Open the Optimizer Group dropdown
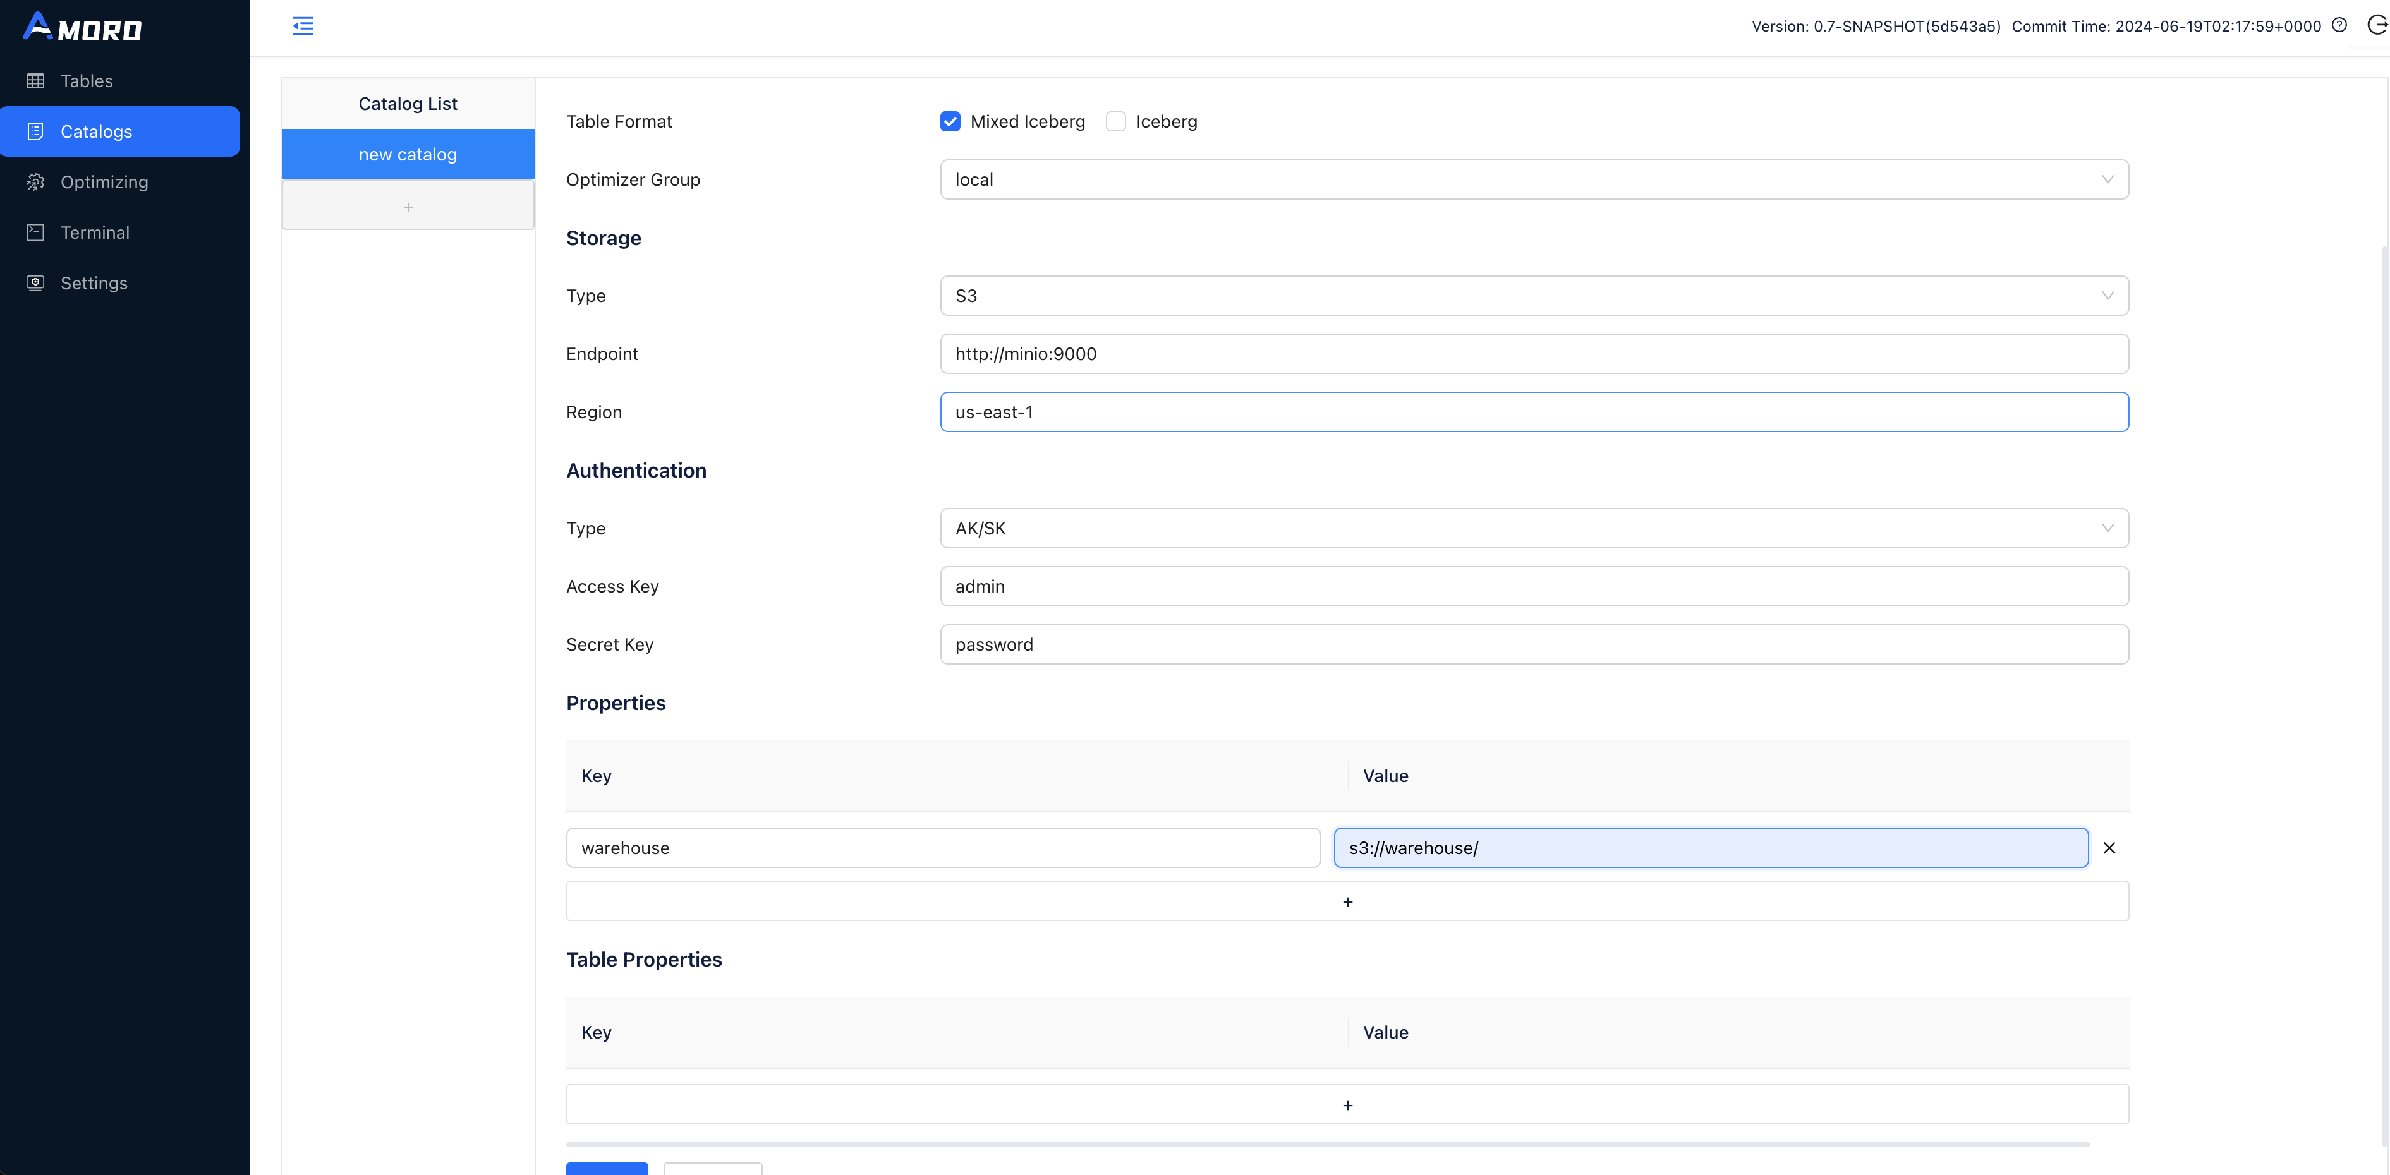This screenshot has width=2390, height=1175. (x=1534, y=180)
